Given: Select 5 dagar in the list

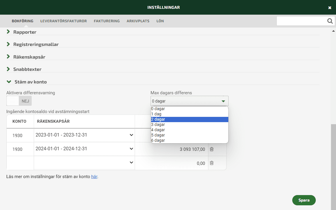Looking at the screenshot, I should [190, 135].
